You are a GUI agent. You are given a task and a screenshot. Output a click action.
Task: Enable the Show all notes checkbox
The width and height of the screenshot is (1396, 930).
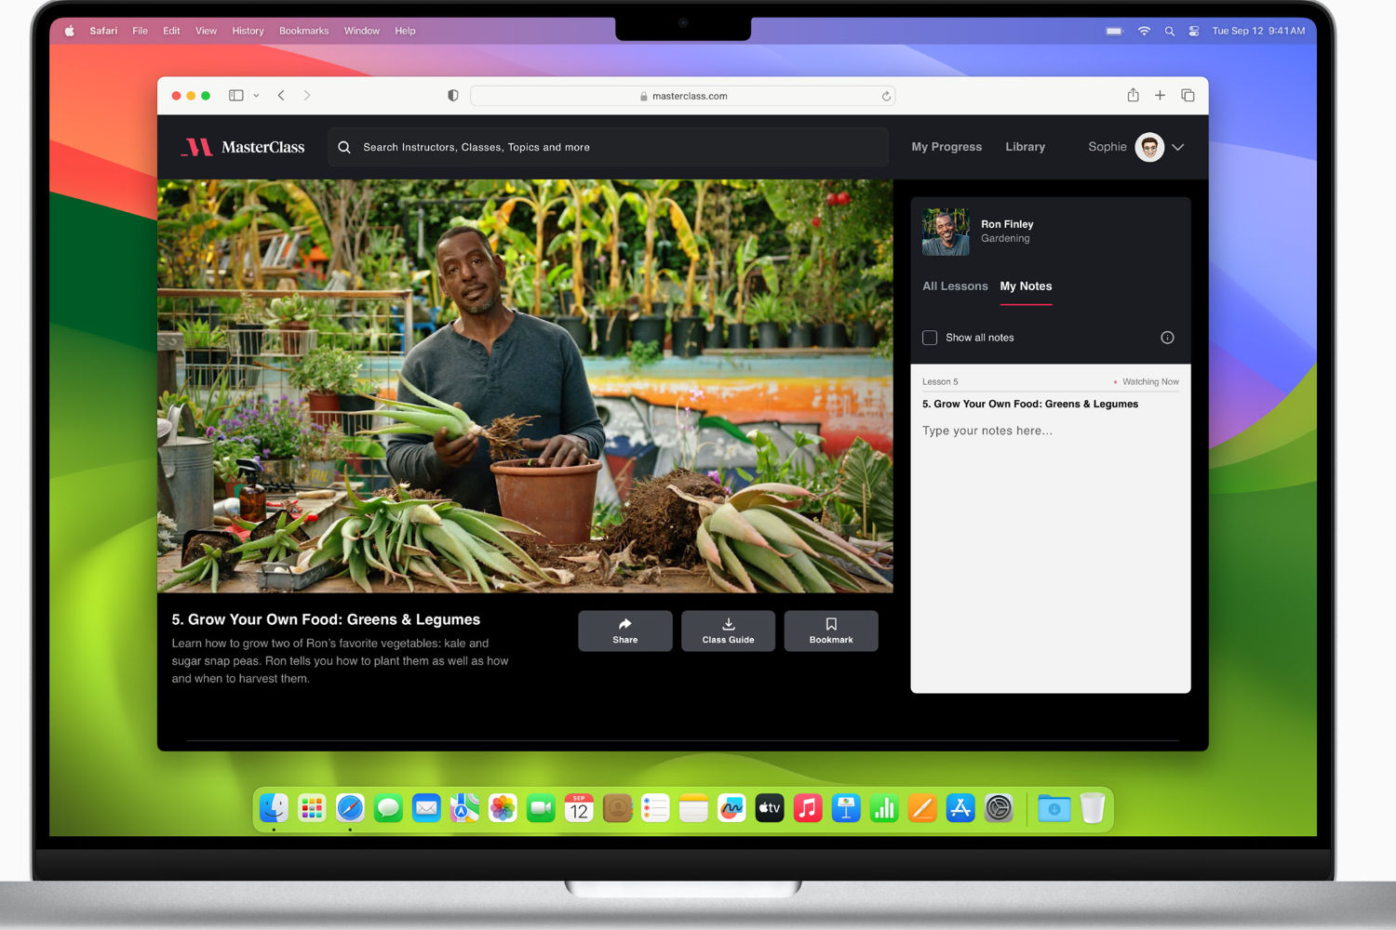point(930,338)
